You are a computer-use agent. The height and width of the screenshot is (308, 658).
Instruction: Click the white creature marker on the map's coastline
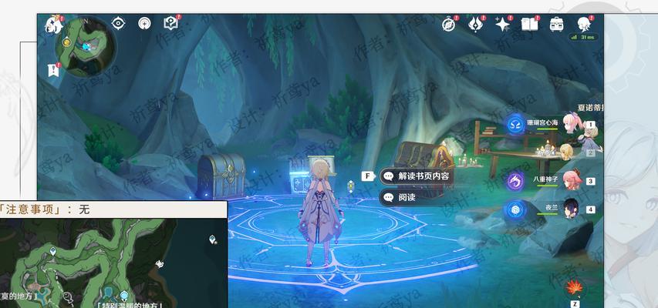(160, 263)
